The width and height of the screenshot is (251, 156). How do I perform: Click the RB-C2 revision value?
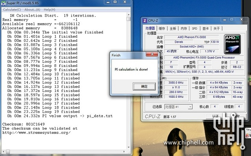237,67
